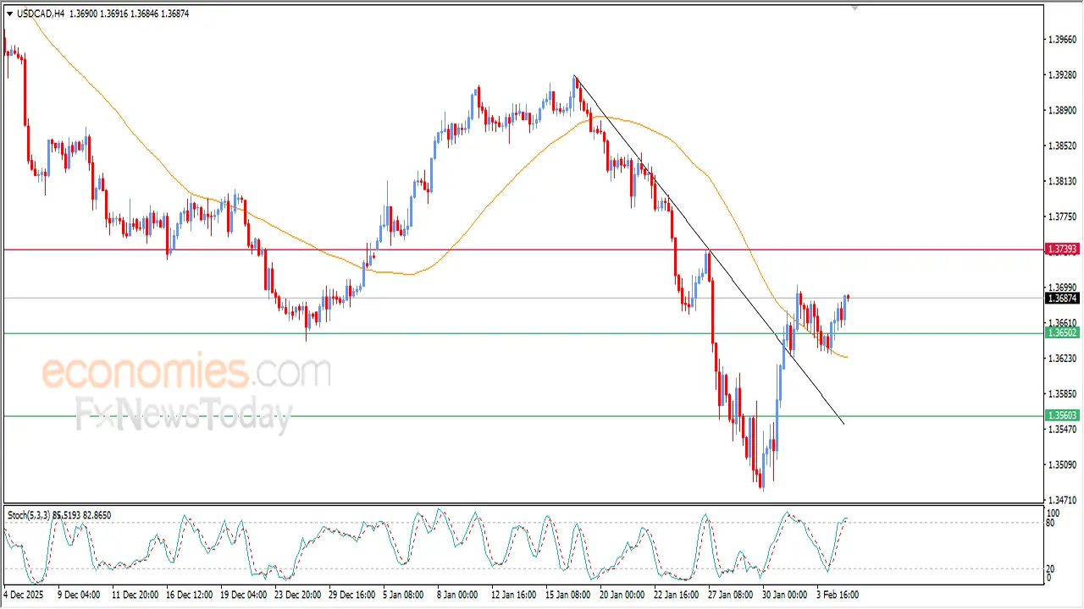1084x609 pixels.
Task: Select the green 1.36502 price level tag
Action: click(x=1062, y=333)
